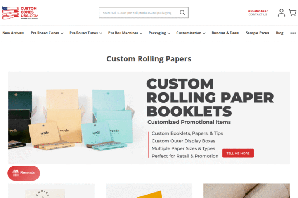Click the Tell Me More button

238,153
